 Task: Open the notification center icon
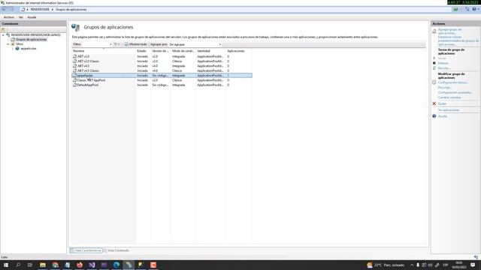473,265
